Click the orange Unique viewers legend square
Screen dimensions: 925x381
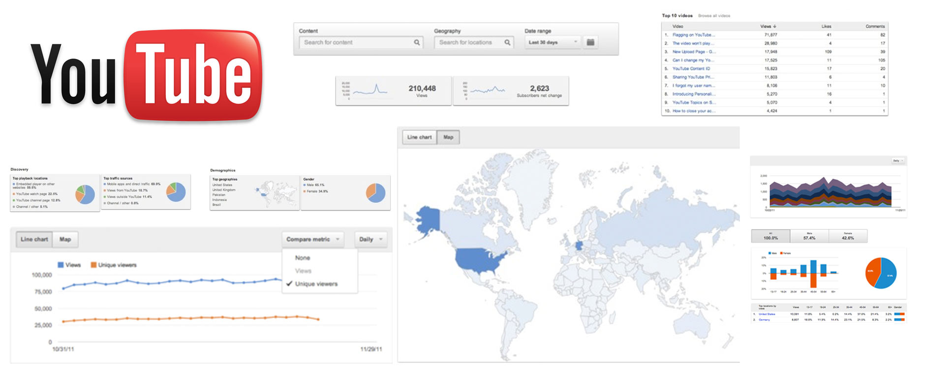pyautogui.click(x=93, y=265)
